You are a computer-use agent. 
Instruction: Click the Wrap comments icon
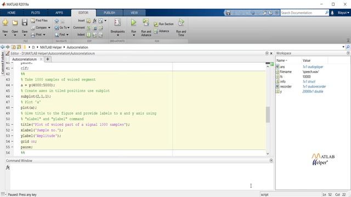tap(101, 28)
